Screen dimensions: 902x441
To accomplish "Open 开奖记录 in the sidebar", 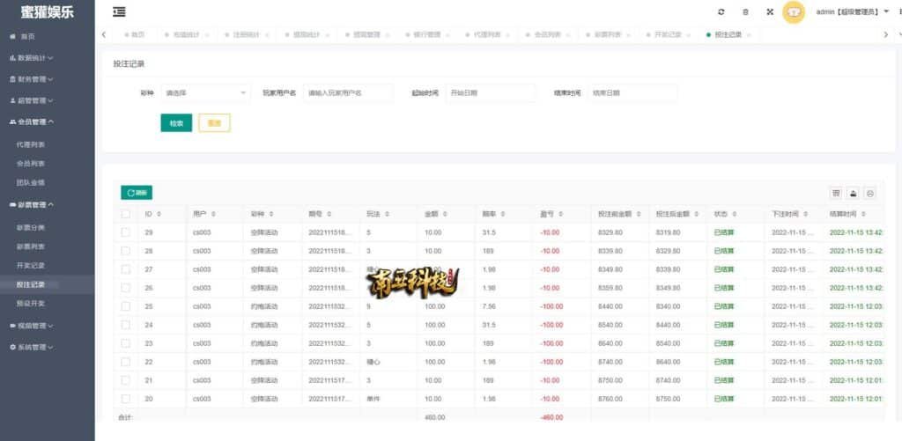I will point(31,265).
